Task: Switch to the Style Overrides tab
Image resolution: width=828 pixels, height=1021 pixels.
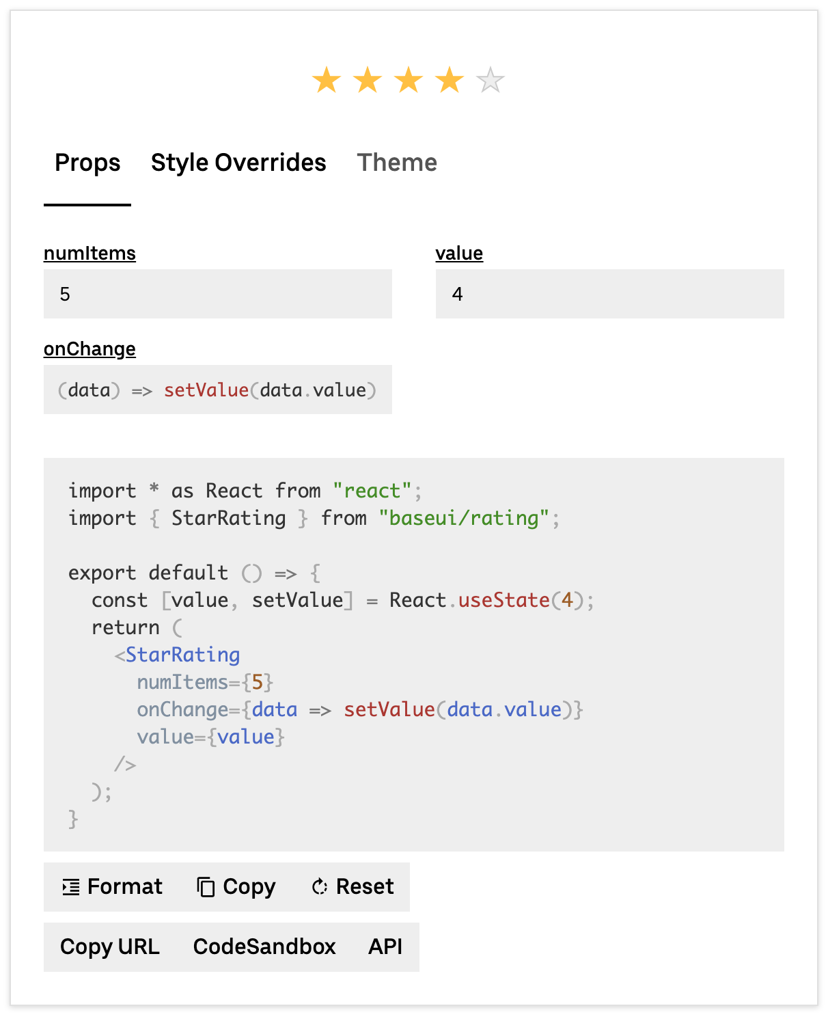Action: 238,163
